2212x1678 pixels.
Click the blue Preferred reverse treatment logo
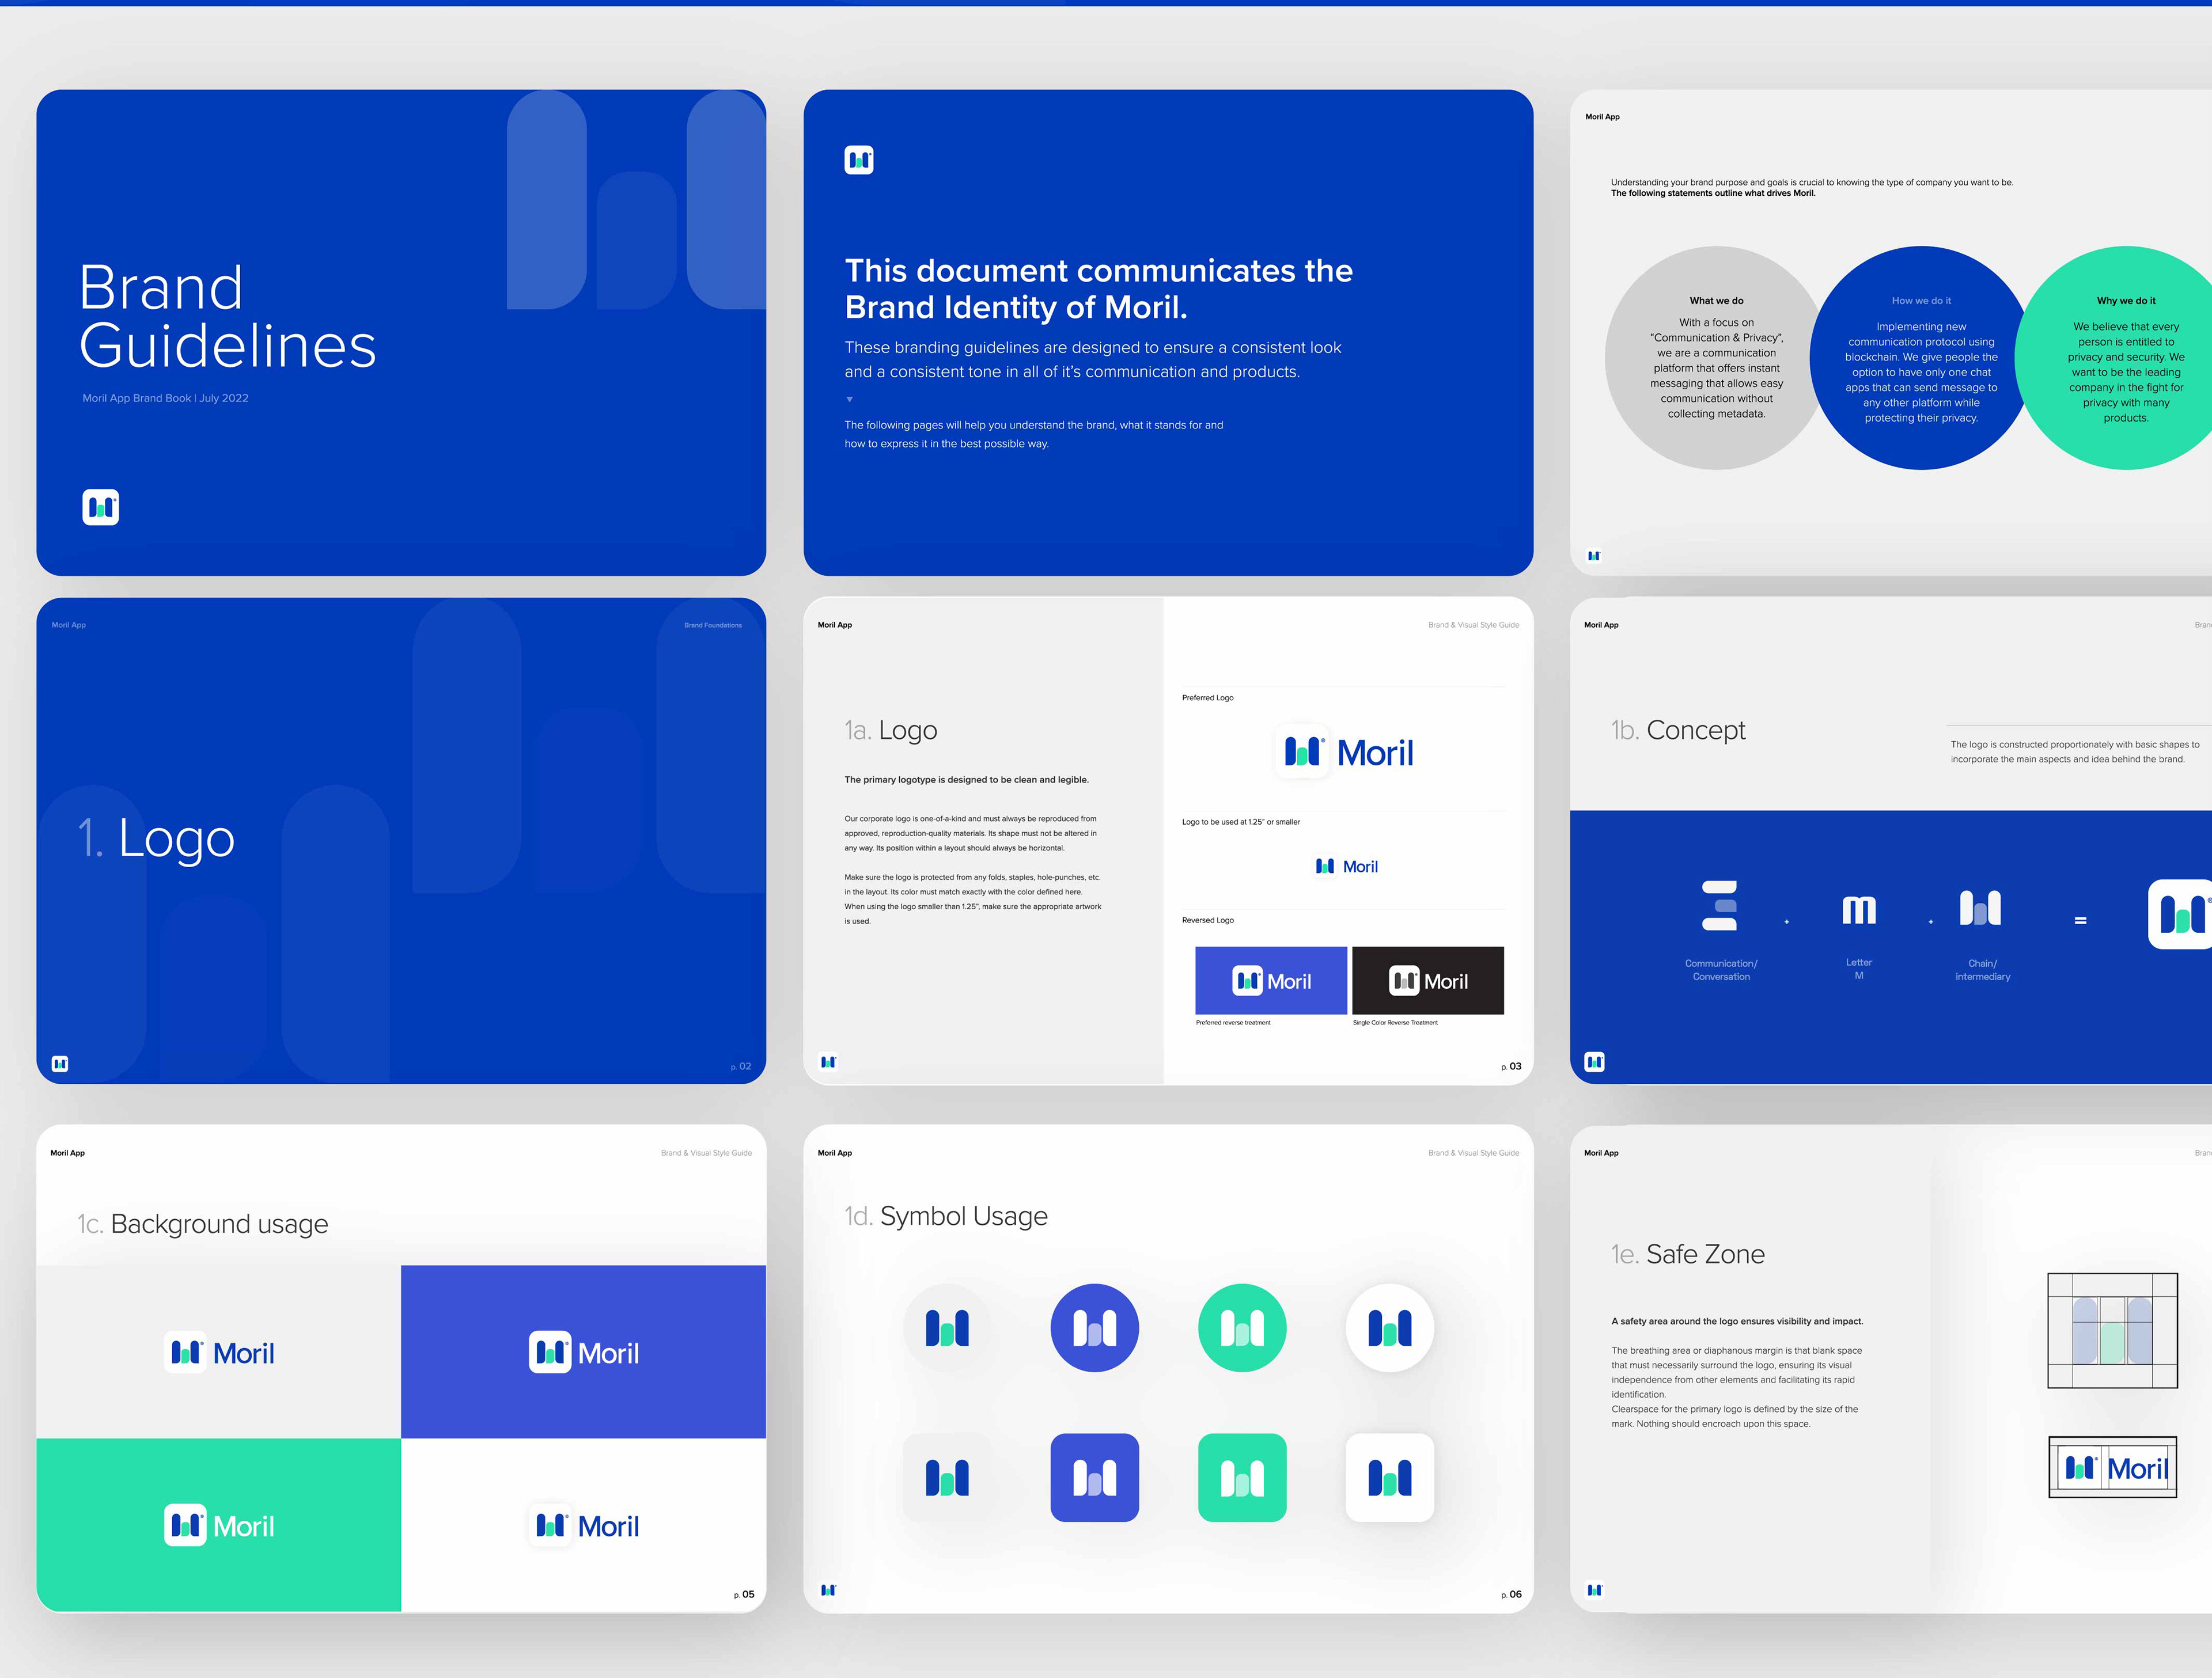click(1271, 981)
